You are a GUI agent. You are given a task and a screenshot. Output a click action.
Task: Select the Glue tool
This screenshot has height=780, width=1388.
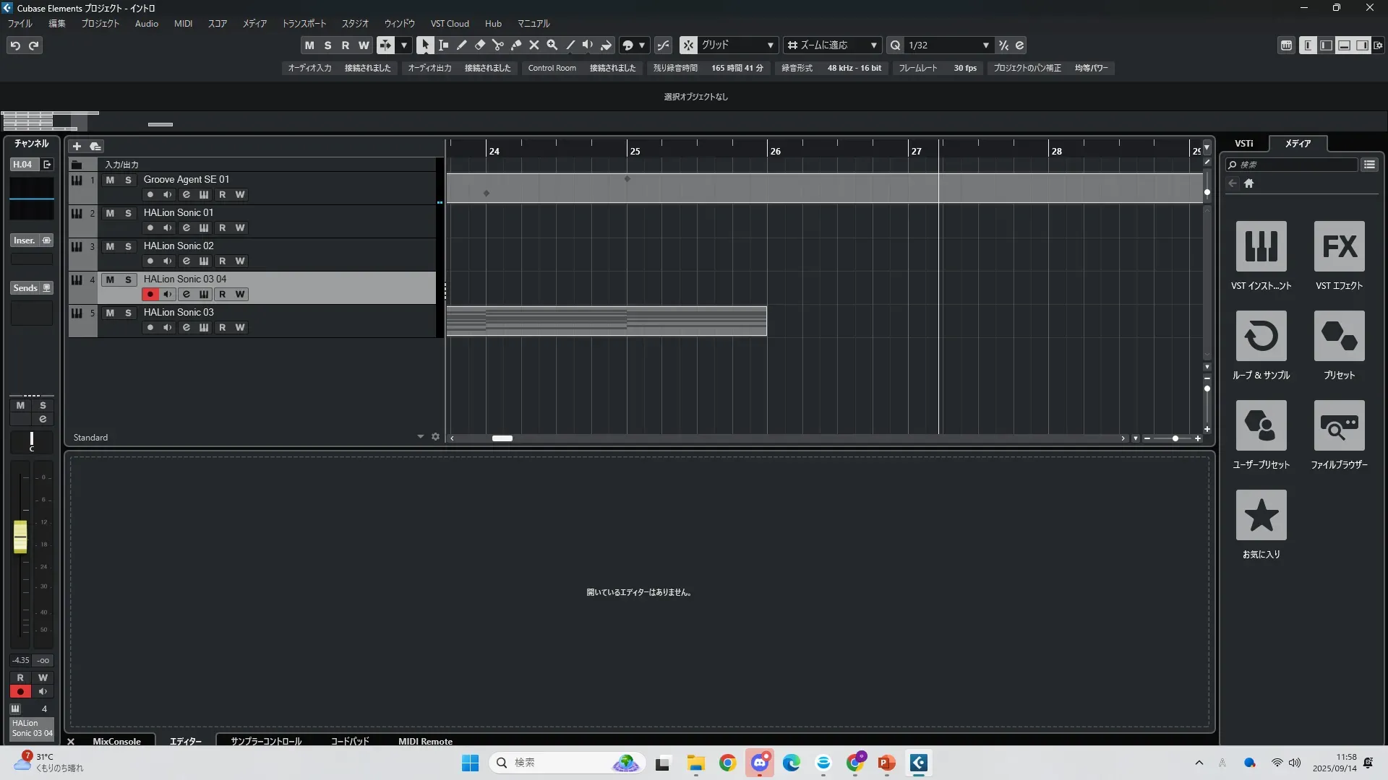click(x=515, y=45)
